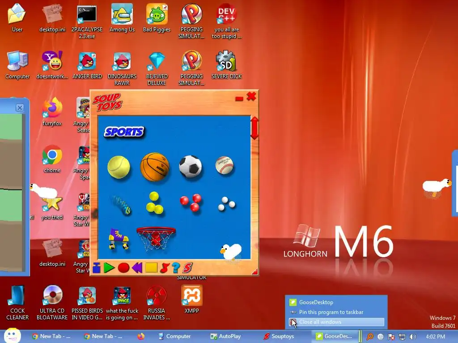Click the blue weight icon in Soup Toys toolbar
This screenshot has height=343, width=458.
97,268
